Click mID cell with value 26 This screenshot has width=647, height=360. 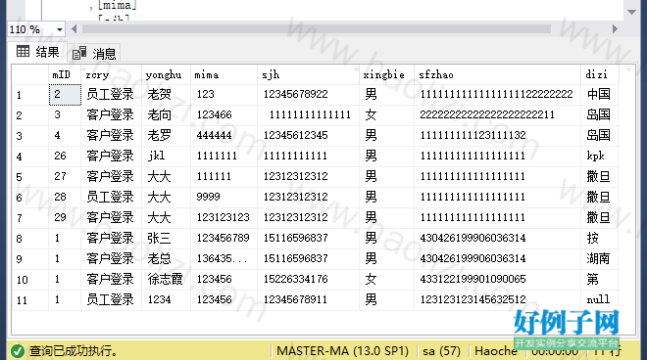click(65, 157)
